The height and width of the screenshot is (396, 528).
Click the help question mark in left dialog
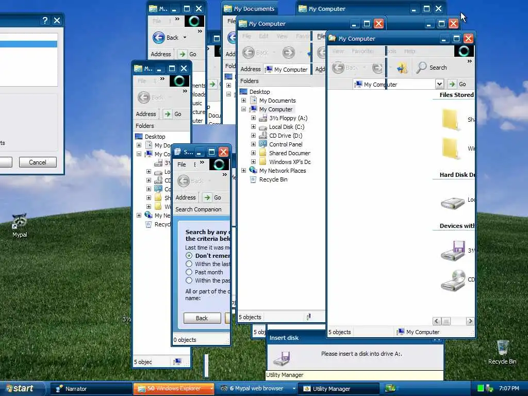[45, 21]
